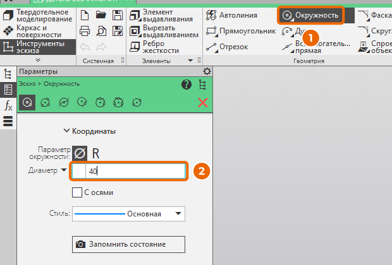This screenshot has height=265, width=392.
Task: Open variables fx sidebar icon
Action: coord(8,106)
